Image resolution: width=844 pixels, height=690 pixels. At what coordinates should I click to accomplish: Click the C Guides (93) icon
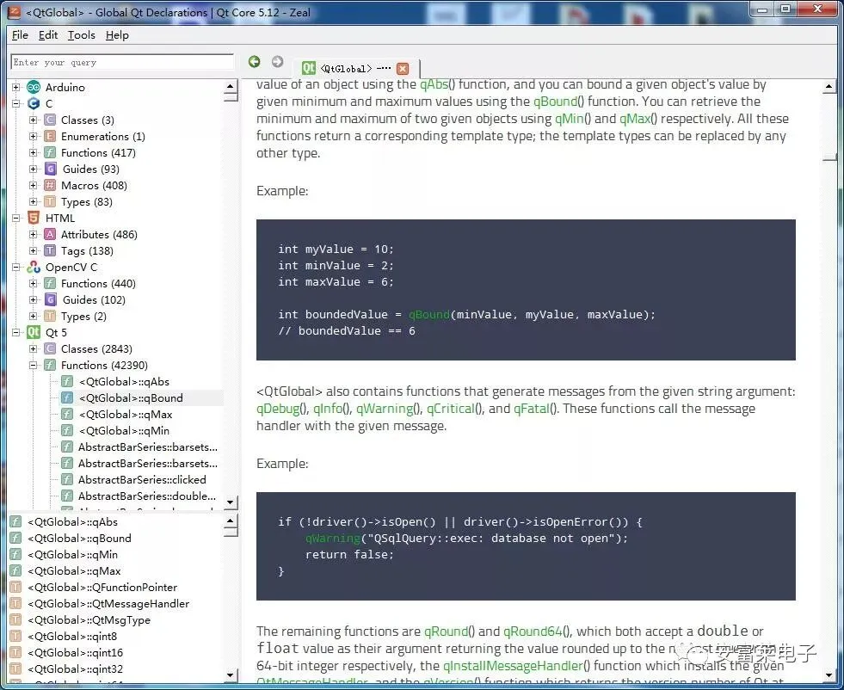tap(51, 169)
